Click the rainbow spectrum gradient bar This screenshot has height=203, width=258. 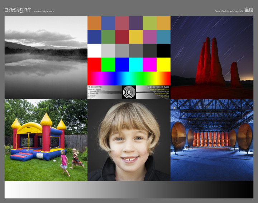pyautogui.click(x=129, y=79)
